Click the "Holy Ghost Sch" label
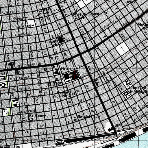This screenshot has width=148, height=148. point(88,16)
